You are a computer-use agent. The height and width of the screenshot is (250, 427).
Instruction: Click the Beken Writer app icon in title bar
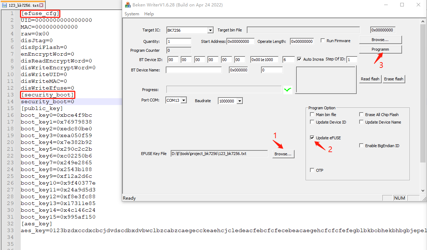click(127, 5)
